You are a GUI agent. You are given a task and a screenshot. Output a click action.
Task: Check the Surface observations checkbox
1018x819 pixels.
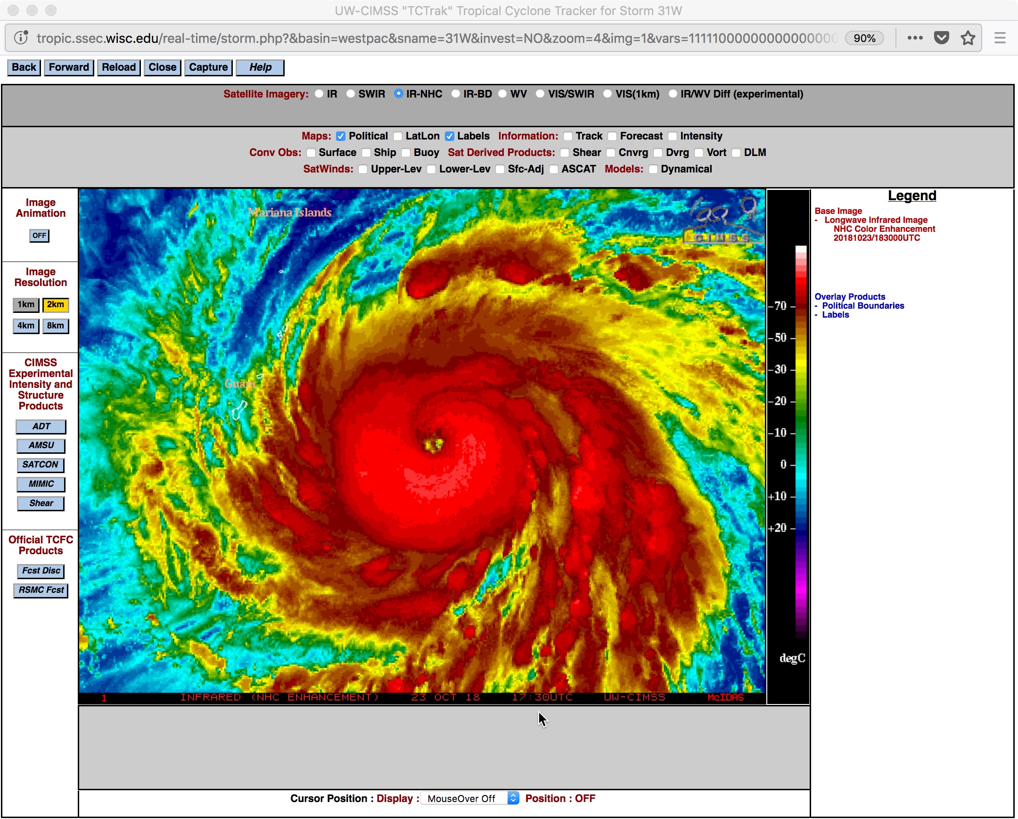[311, 153]
